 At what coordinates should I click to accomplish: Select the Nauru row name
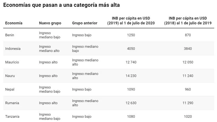[10, 76]
